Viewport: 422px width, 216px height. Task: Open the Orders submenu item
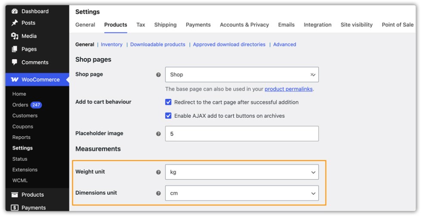[20, 105]
